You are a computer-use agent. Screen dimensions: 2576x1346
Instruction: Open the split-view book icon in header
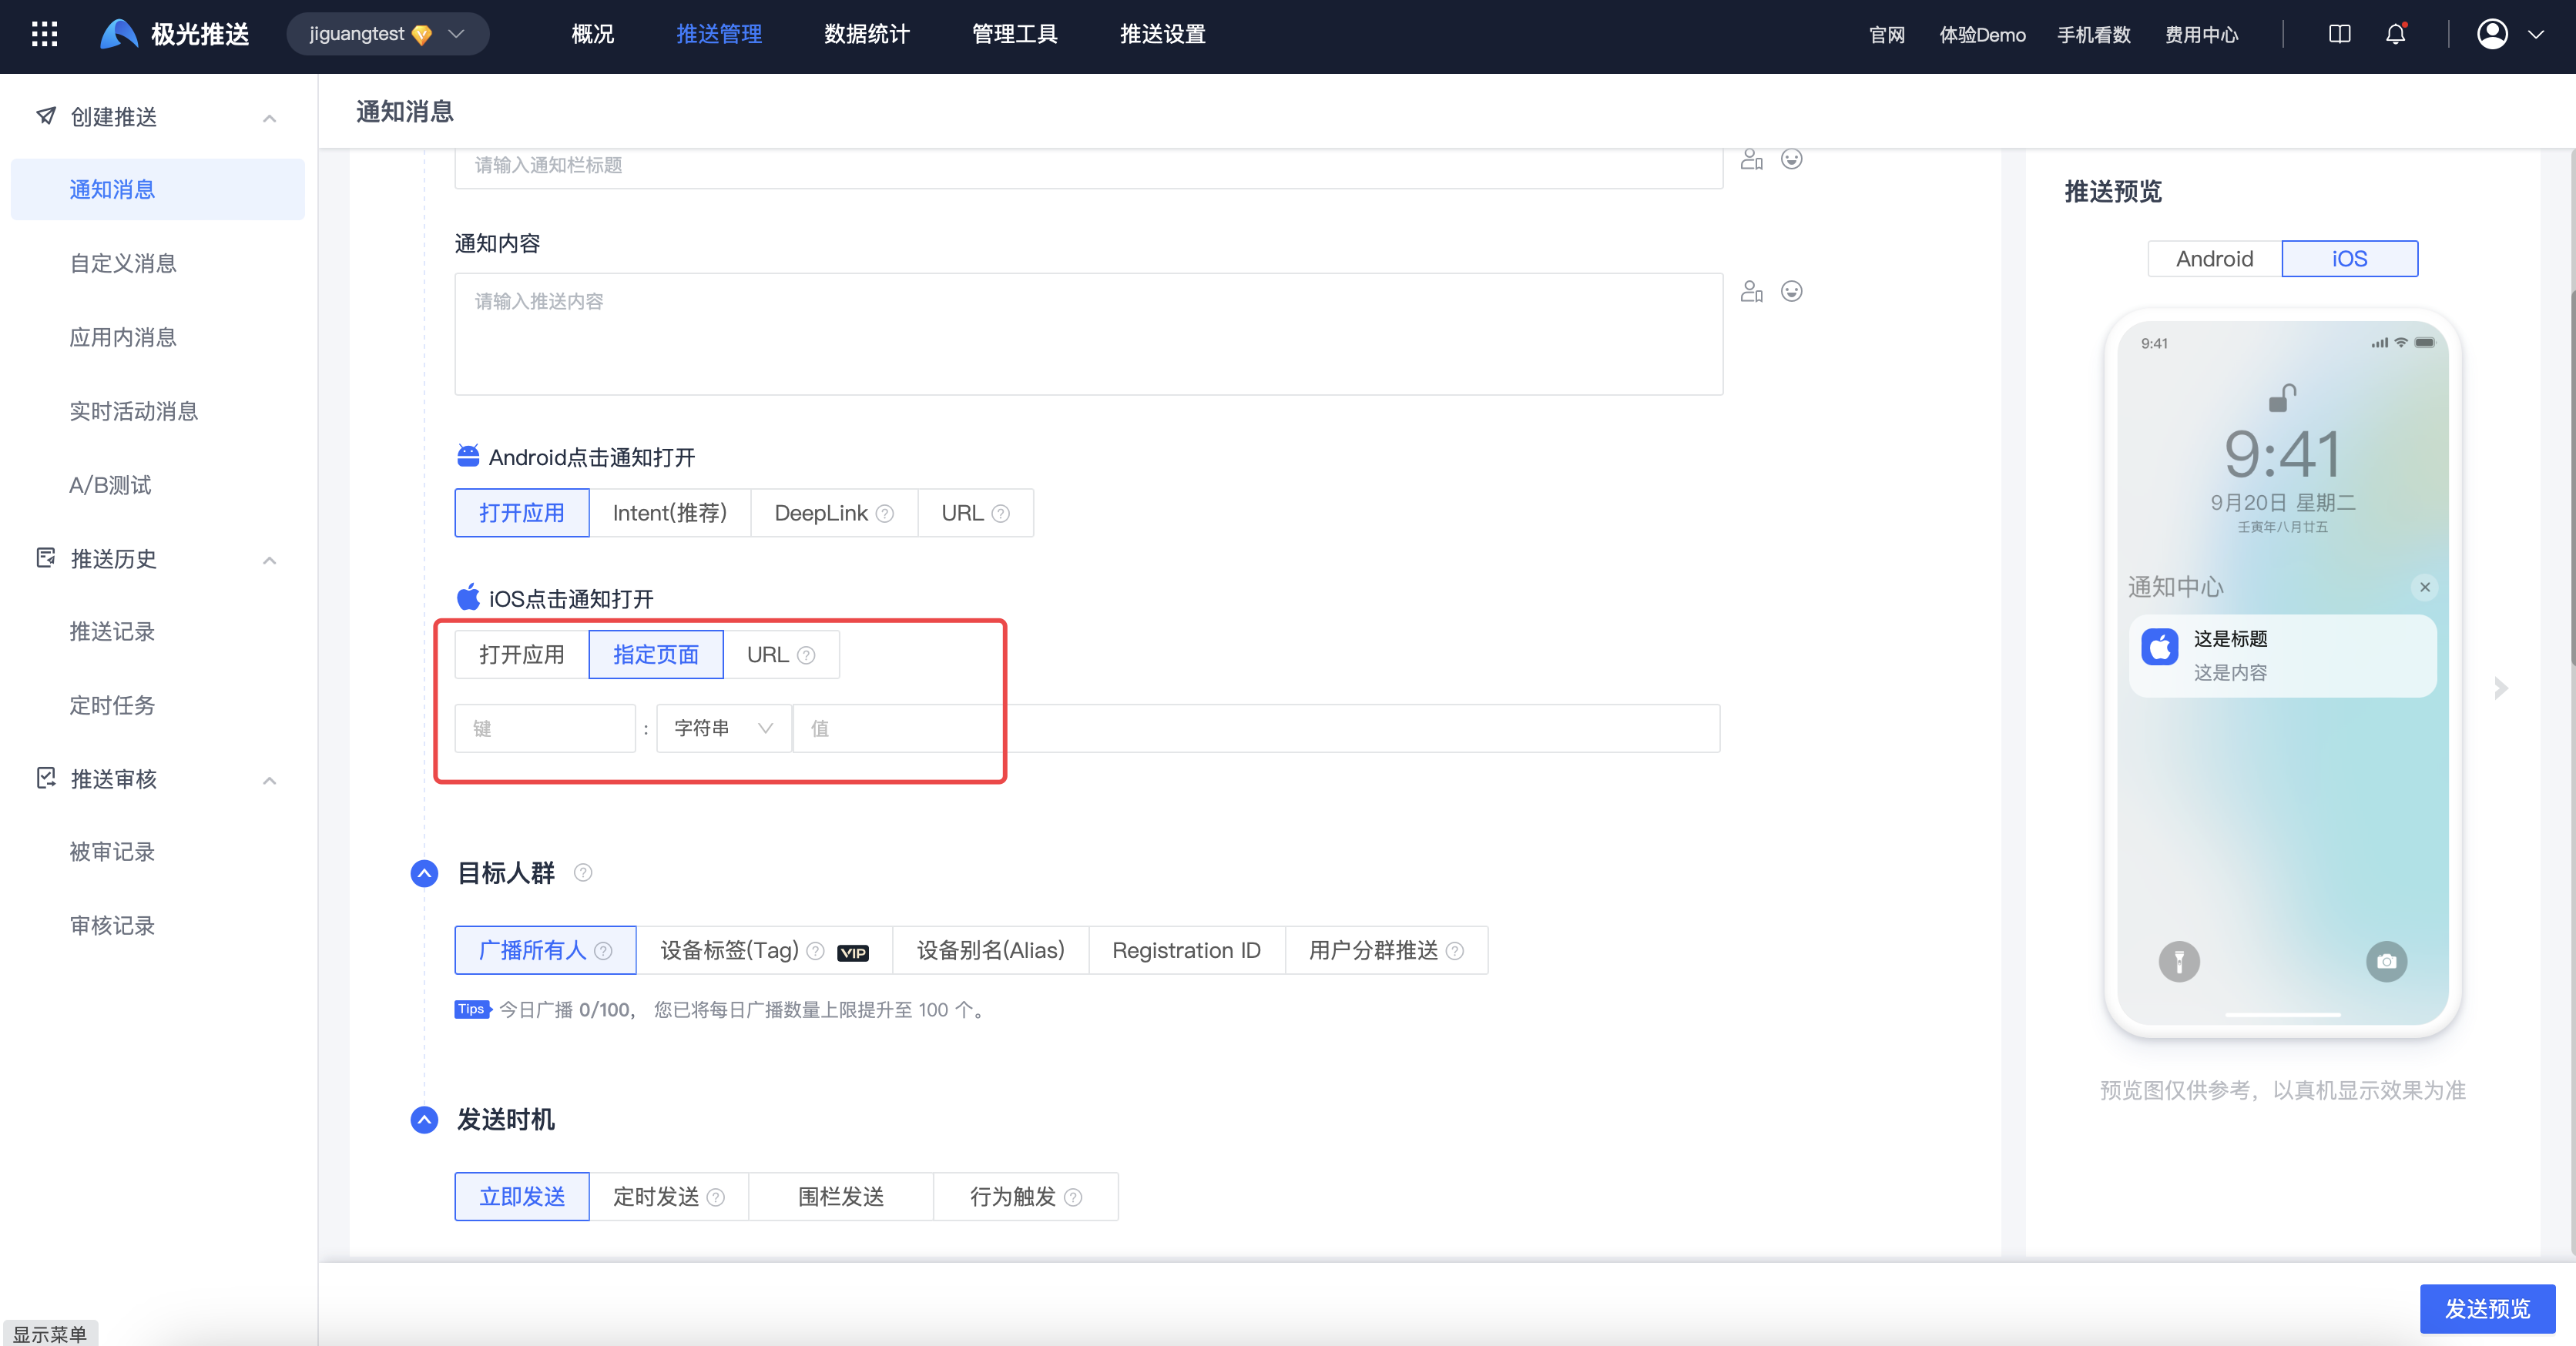click(x=2339, y=34)
